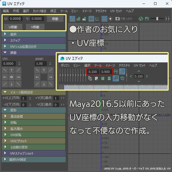Click the UV down-left arrow button
This screenshot has height=172, width=172.
click(5, 84)
